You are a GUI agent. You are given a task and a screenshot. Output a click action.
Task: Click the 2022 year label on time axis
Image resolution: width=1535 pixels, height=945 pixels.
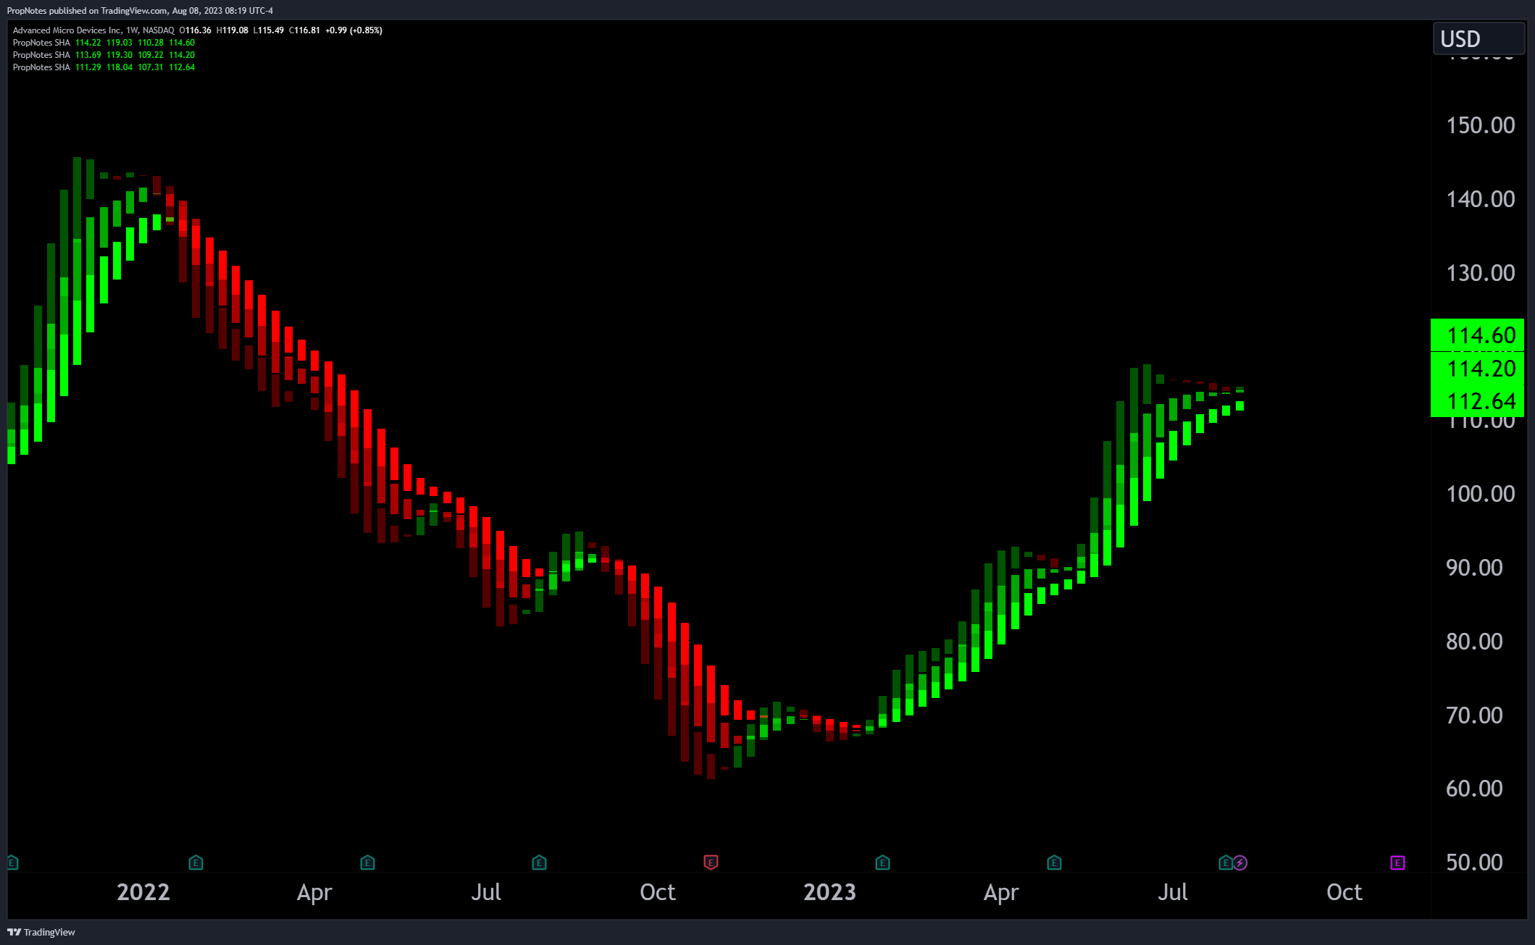[x=143, y=892]
